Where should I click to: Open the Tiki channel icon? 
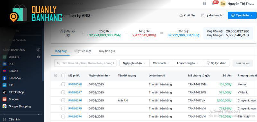tap(4, 85)
